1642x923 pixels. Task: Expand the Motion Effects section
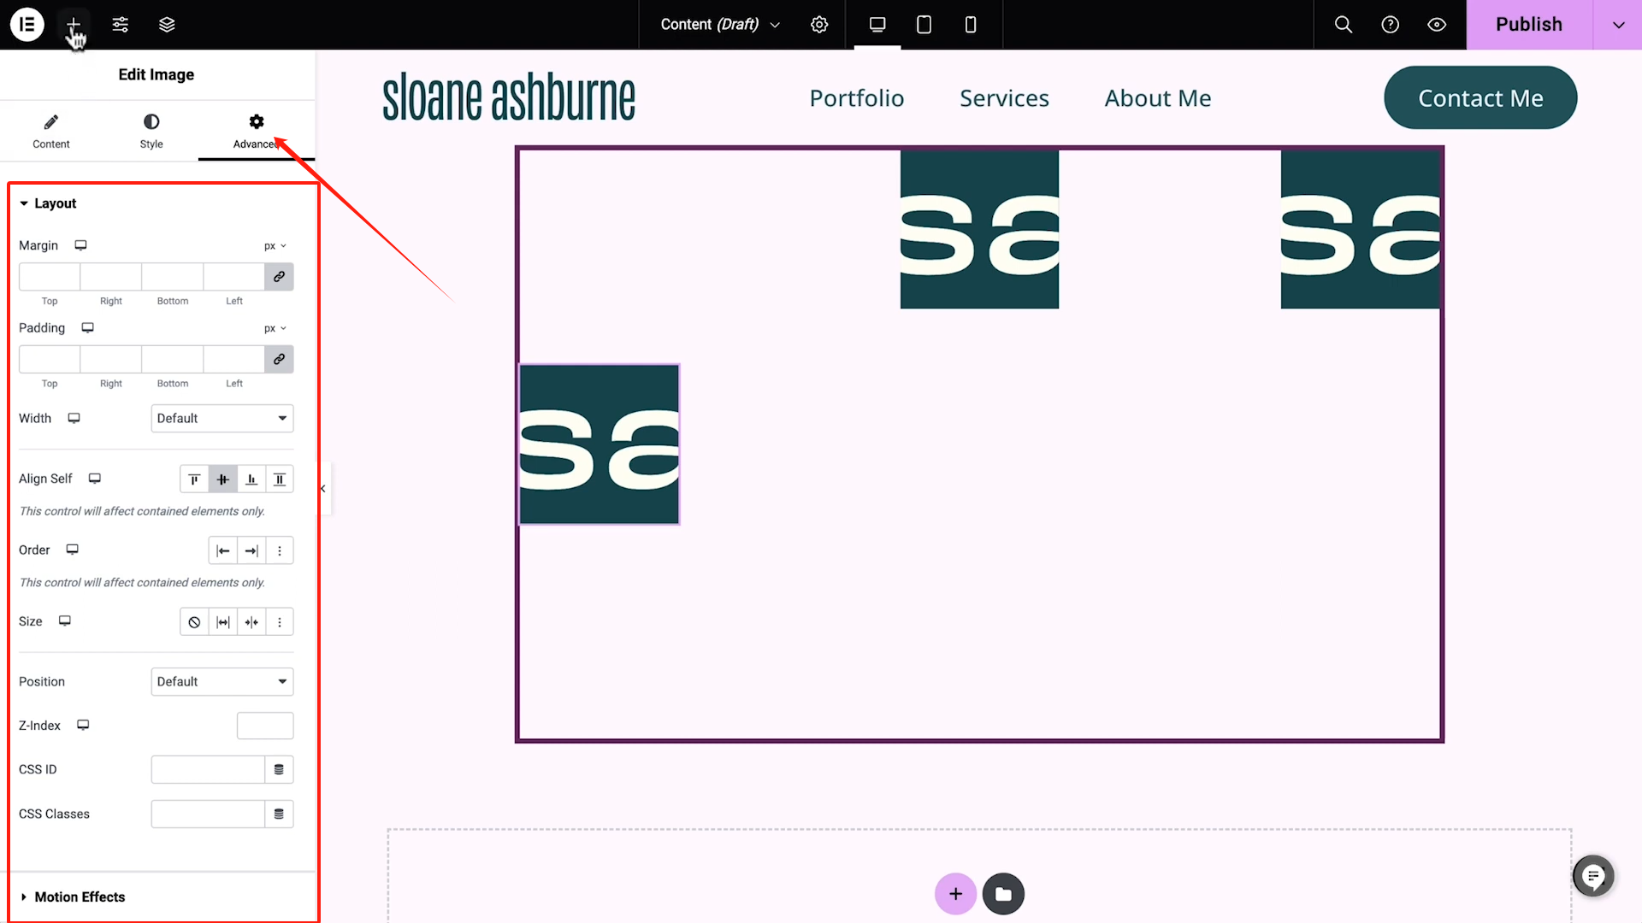click(79, 897)
